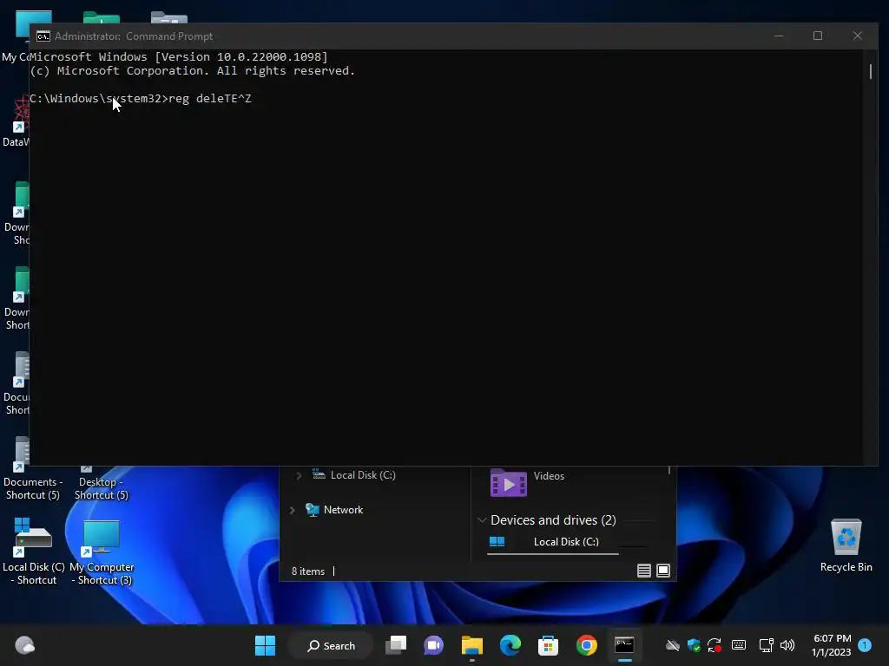Open the taskbar Search box
This screenshot has width=889, height=666.
click(331, 645)
